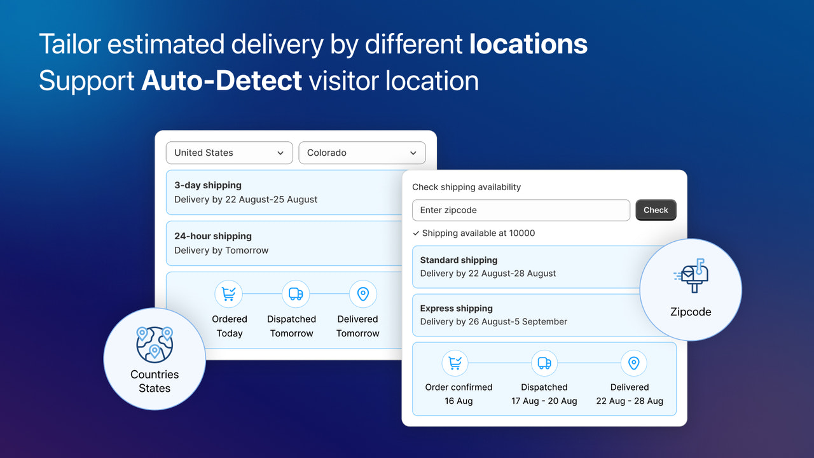
Task: Click the globe icon in Countries States badge
Action: coord(154,344)
